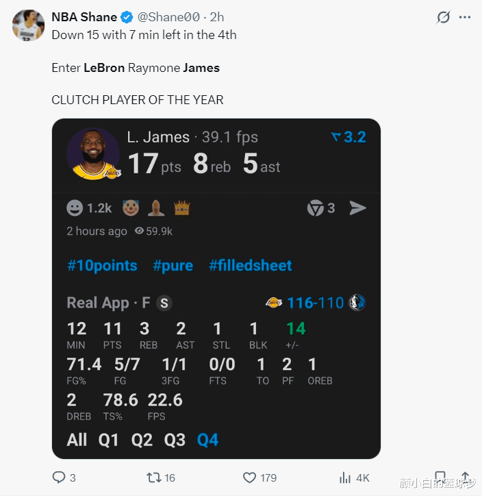The height and width of the screenshot is (496, 482).
Task: Select the Q4 tab
Action: pyautogui.click(x=207, y=440)
